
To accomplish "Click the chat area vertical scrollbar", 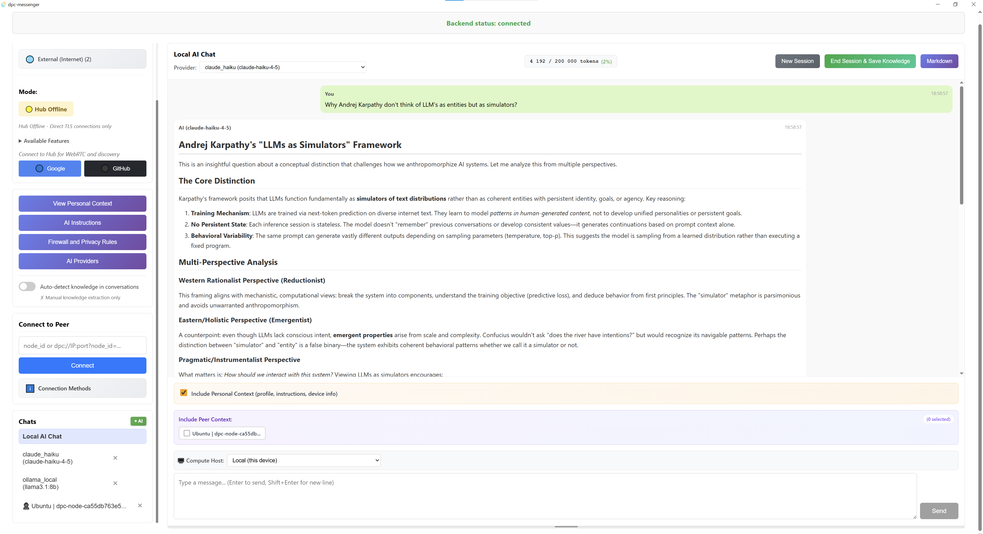I will coord(961,145).
